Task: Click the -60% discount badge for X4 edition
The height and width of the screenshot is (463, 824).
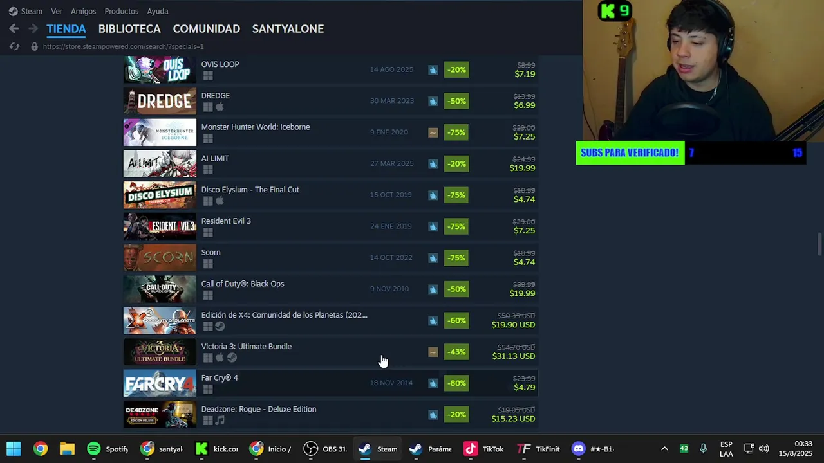Action: tap(456, 320)
